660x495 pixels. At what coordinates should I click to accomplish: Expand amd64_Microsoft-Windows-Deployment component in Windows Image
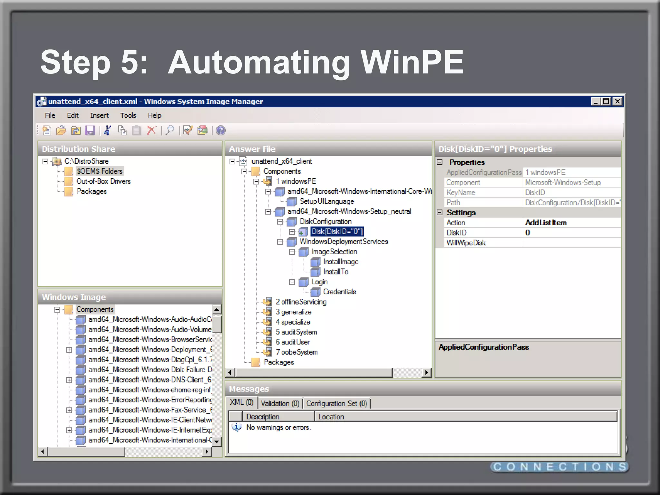tap(69, 350)
